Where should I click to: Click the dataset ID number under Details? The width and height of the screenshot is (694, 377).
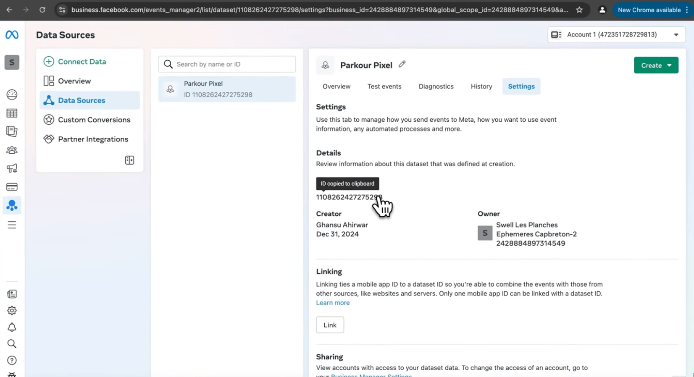[349, 197]
